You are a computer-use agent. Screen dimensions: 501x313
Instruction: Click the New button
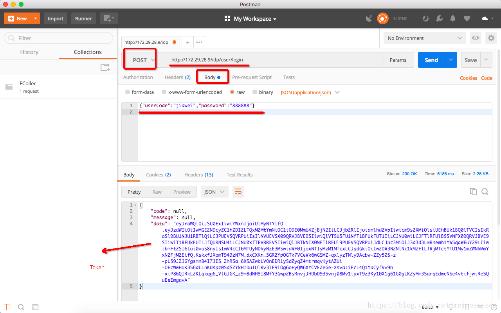pos(17,18)
